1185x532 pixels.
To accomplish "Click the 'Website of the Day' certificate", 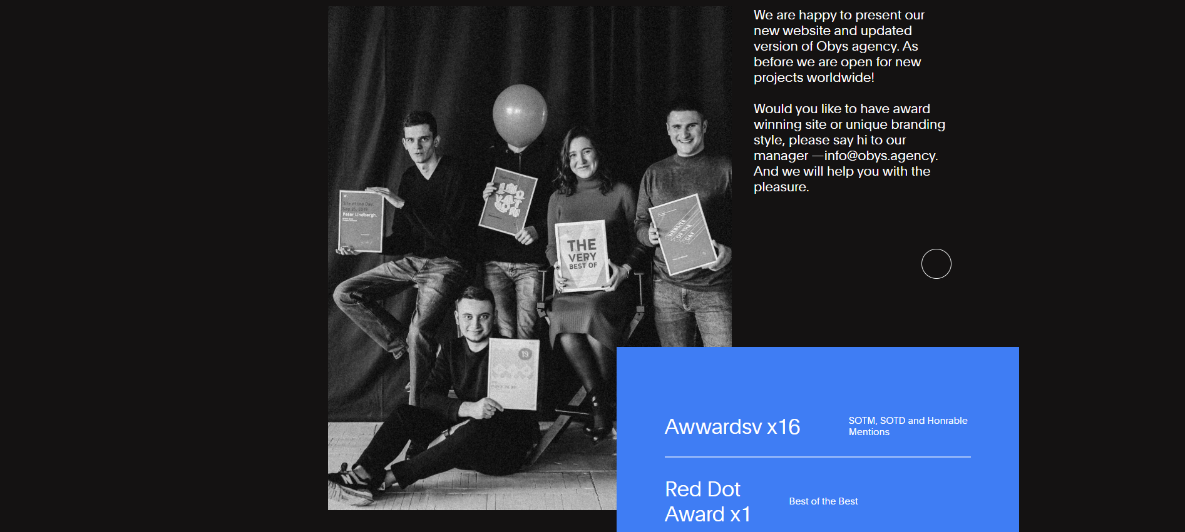I will 682,234.
